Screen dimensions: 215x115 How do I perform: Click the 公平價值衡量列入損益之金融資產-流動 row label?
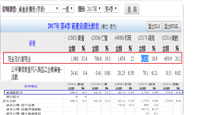(x=37, y=74)
